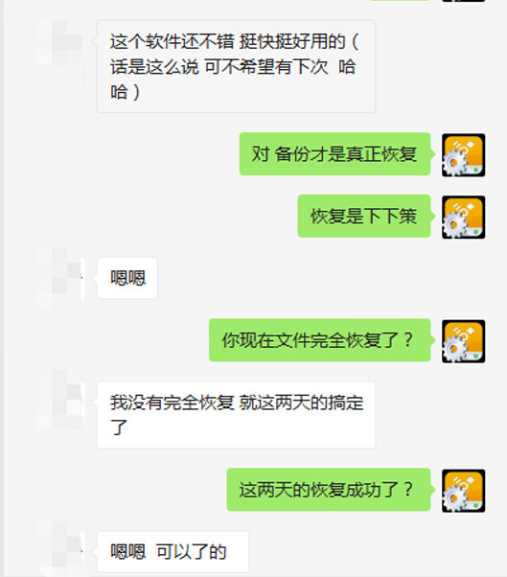
Task: Click the message "我没有完全恢复 就这两天的搞定了"
Action: 236,415
